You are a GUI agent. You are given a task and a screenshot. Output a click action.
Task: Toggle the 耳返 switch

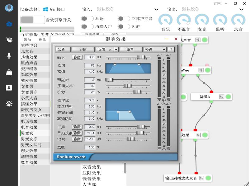click(87, 19)
